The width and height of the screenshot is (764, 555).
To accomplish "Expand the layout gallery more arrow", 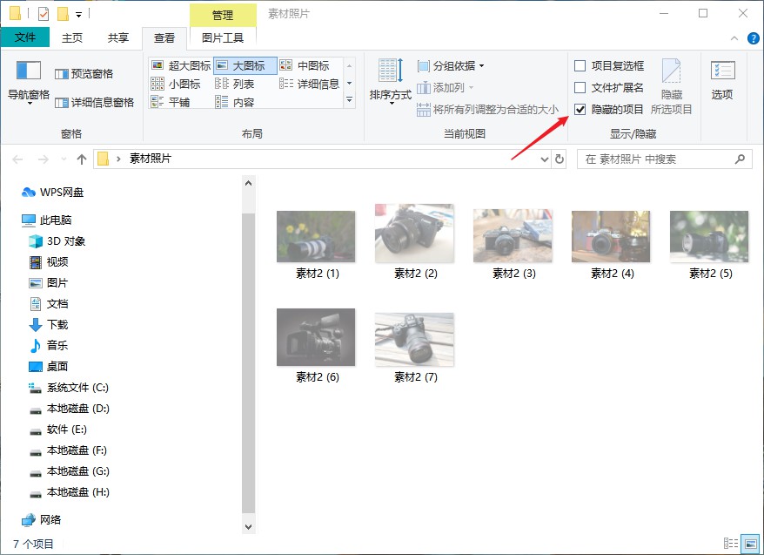I will click(x=349, y=99).
